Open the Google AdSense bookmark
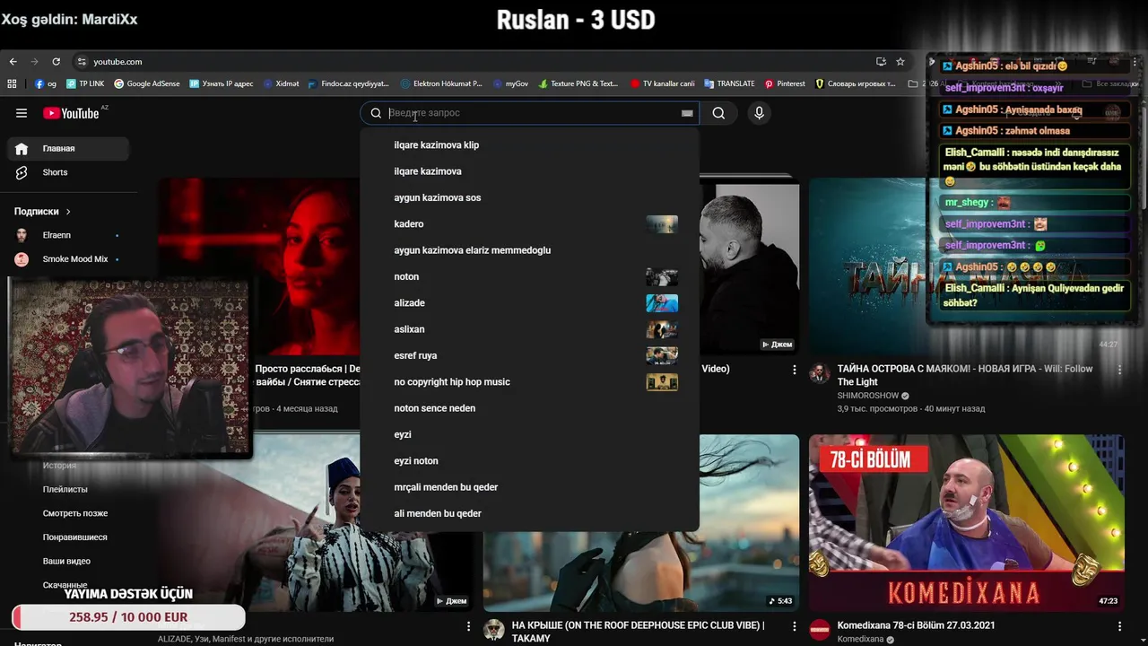 pyautogui.click(x=147, y=83)
